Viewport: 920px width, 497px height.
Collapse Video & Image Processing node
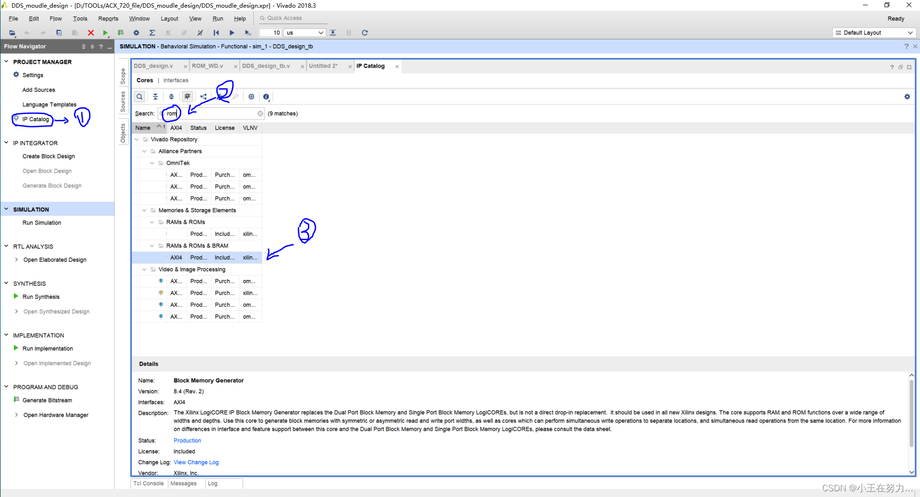tap(145, 269)
